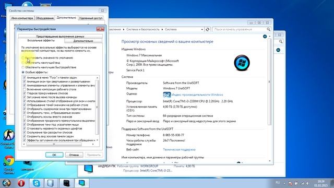The width and height of the screenshot is (334, 188).
Task: Click the white document taskbar icon next to Skype
Action: click(x=51, y=183)
